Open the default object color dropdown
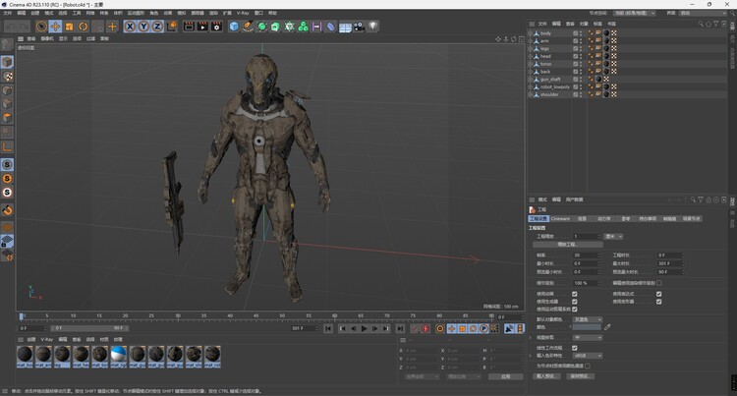 coord(587,319)
